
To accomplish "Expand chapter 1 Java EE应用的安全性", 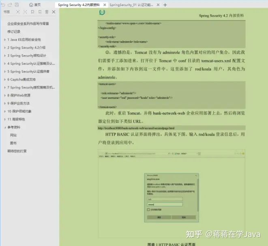I will click(5, 40).
